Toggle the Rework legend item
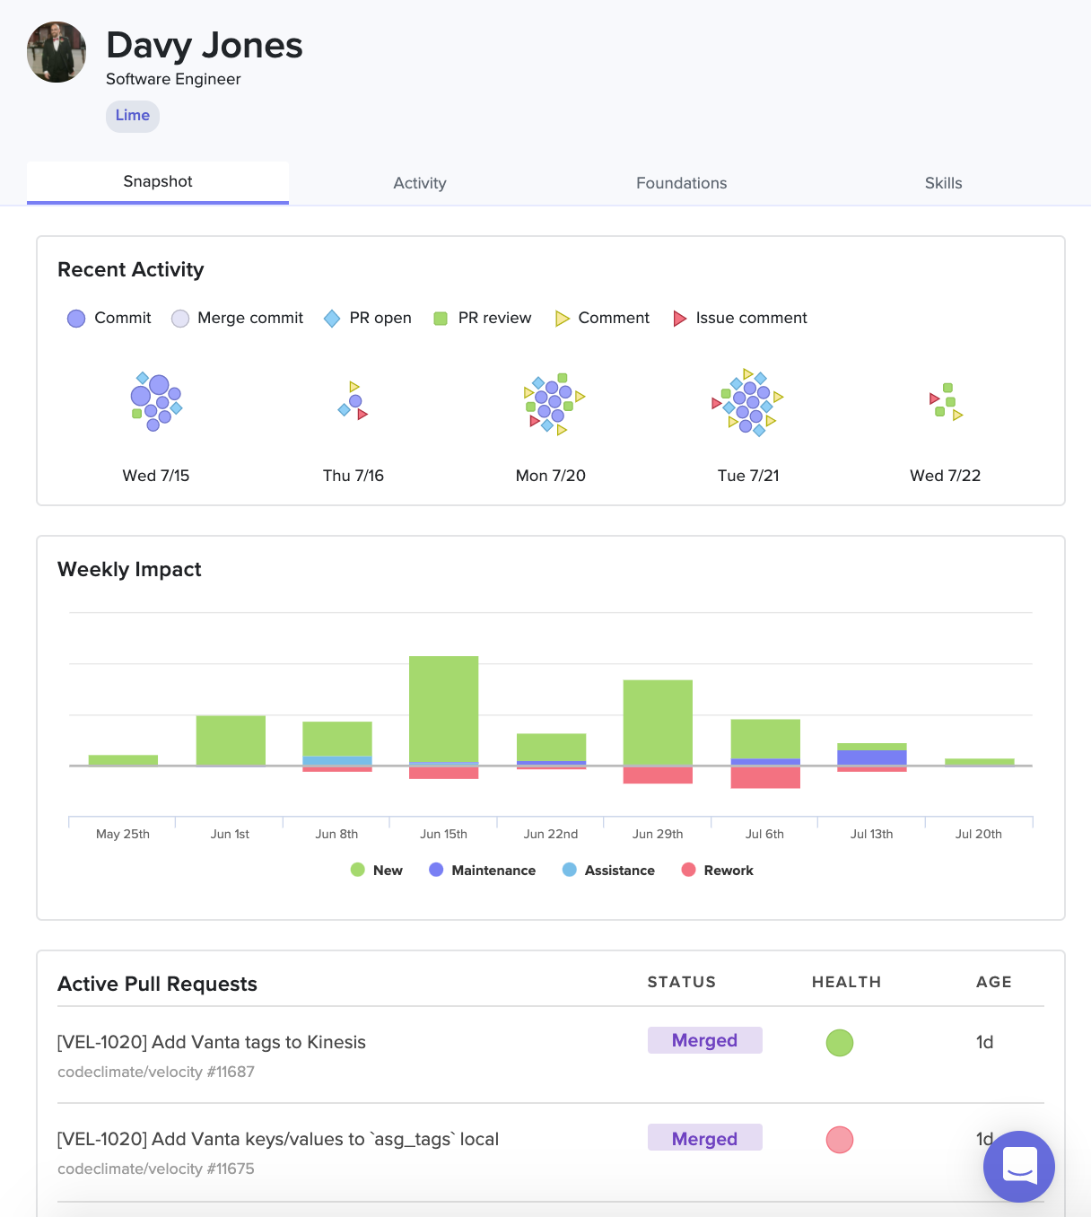This screenshot has width=1091, height=1217. click(x=687, y=870)
